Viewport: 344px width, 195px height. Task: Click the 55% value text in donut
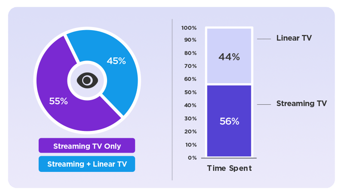(58, 101)
